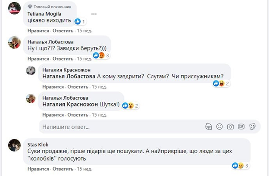
Task: Attach a photo using the camera icon
Action: 231,127
